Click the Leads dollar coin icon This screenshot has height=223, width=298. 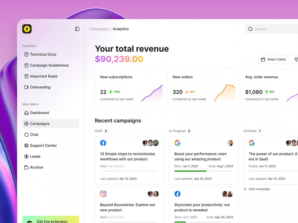[27, 156]
